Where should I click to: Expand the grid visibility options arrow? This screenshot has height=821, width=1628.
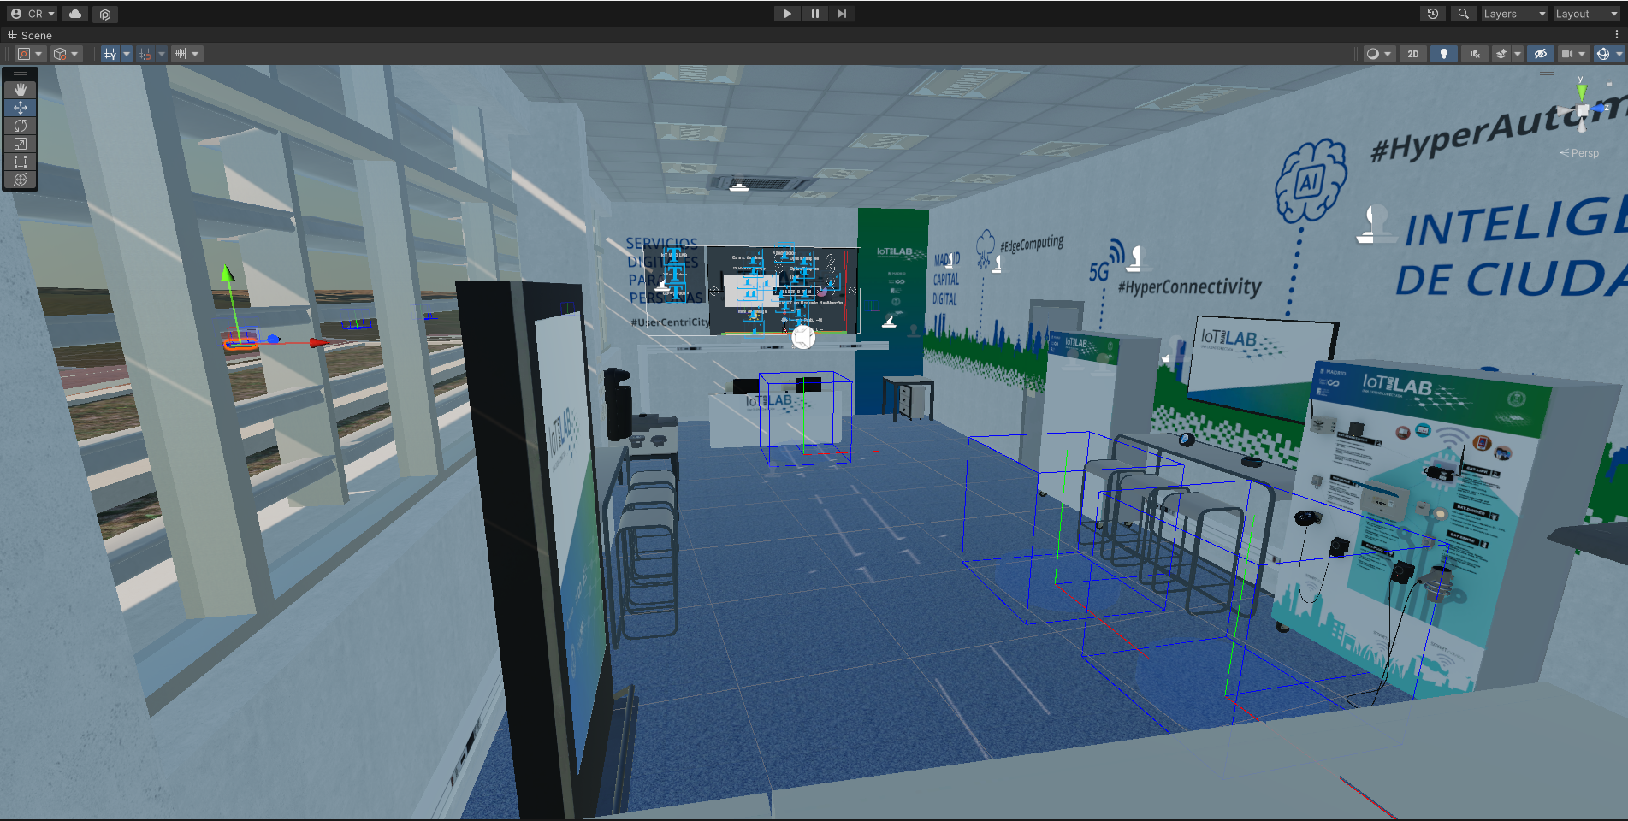pyautogui.click(x=127, y=54)
